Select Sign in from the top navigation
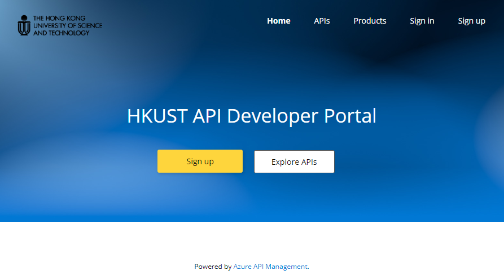This screenshot has width=504, height=279. pyautogui.click(x=422, y=21)
